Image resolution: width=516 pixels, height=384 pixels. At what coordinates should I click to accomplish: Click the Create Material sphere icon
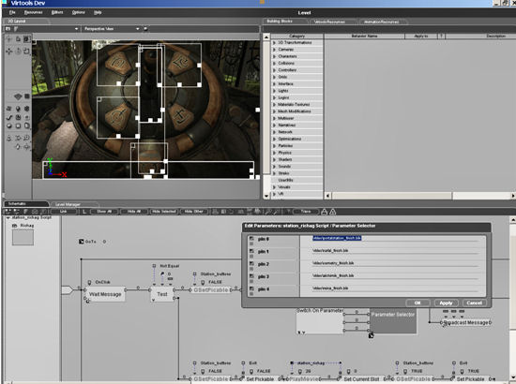[9, 126]
